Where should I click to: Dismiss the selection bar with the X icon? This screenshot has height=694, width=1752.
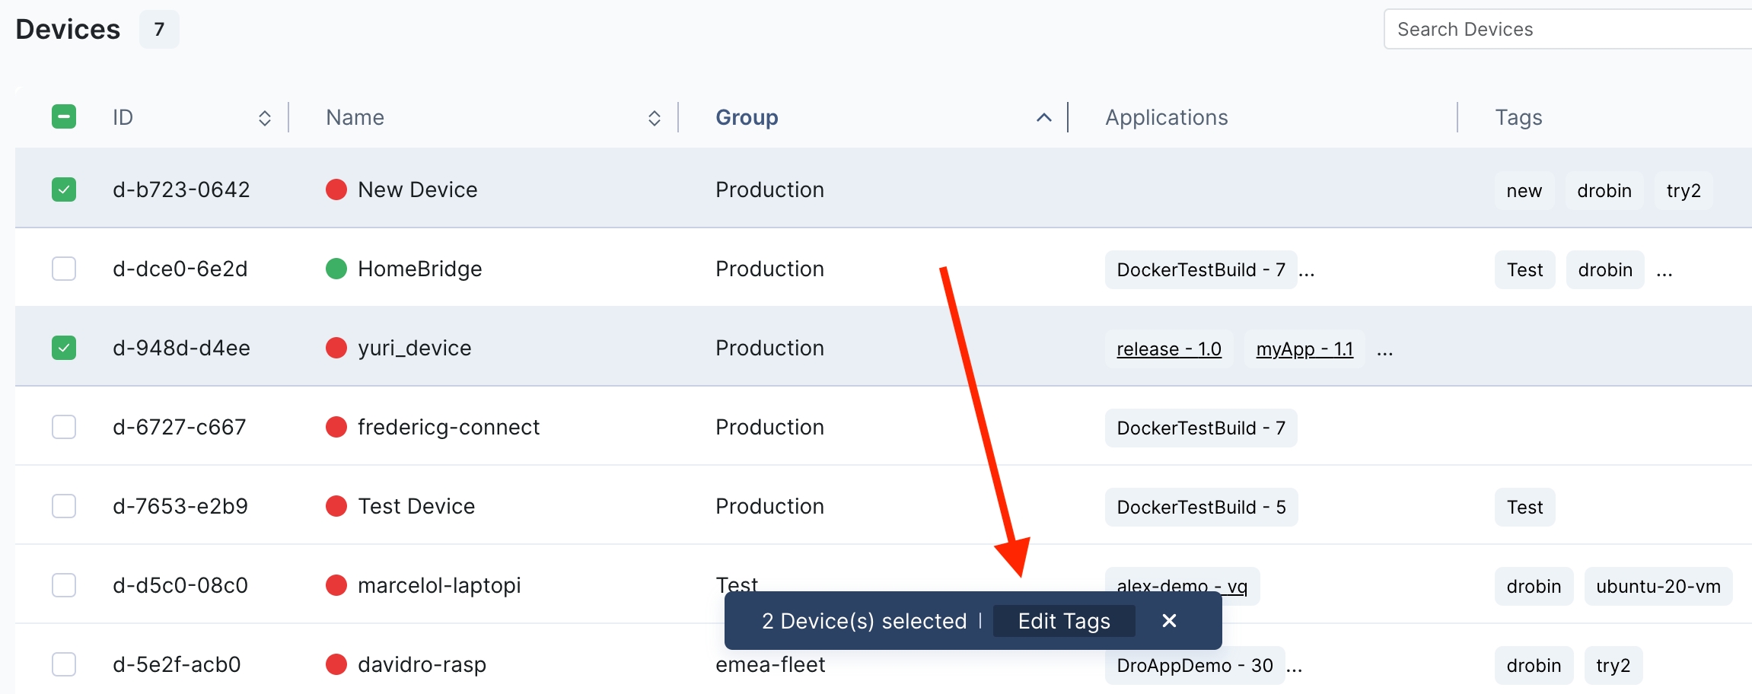tap(1169, 621)
